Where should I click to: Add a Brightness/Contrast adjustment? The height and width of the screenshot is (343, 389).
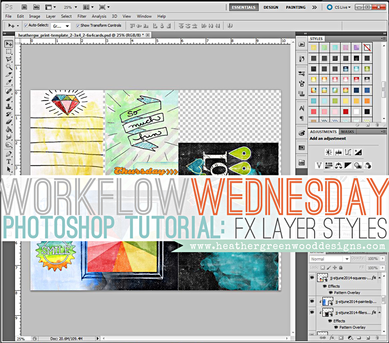click(x=329, y=152)
